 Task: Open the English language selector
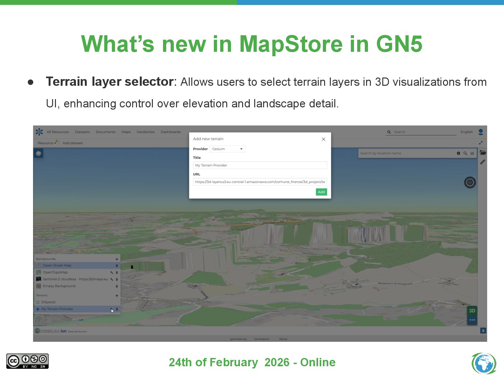tap(467, 132)
